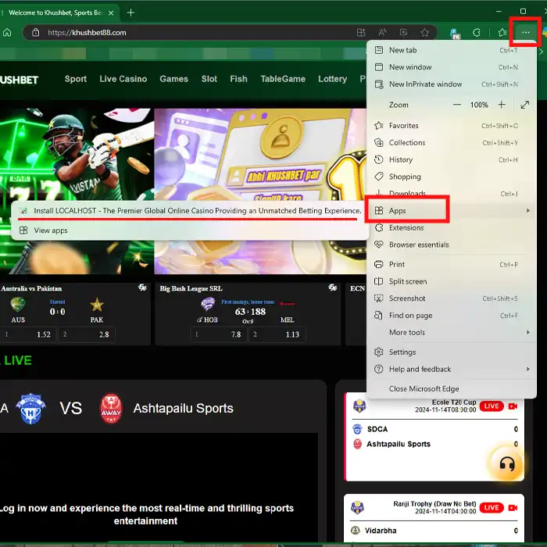Open Games navigation link

click(173, 79)
